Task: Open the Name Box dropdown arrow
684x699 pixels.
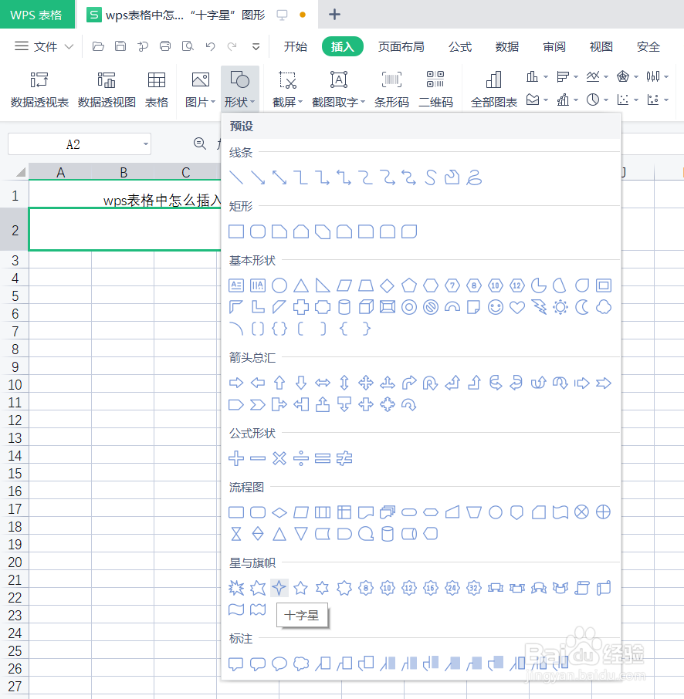Action: point(145,144)
